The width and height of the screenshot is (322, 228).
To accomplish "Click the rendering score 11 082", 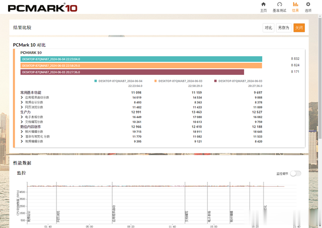I will point(197,137).
